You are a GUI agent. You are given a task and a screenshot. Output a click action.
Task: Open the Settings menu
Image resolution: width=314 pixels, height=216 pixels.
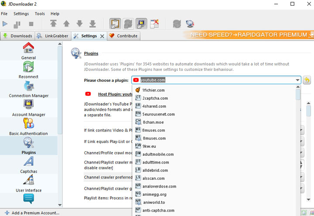[21, 14]
